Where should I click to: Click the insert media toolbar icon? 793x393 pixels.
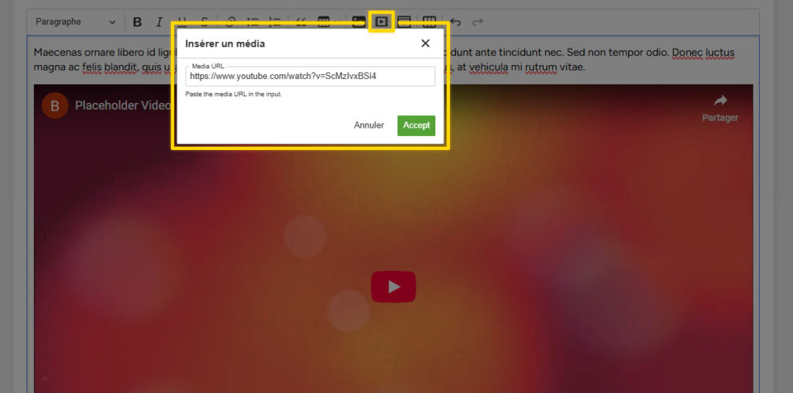point(381,22)
